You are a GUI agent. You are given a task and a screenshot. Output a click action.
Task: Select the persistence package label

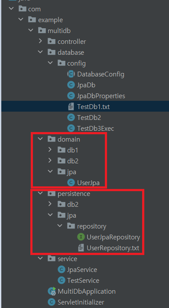pyautogui.click(x=74, y=193)
